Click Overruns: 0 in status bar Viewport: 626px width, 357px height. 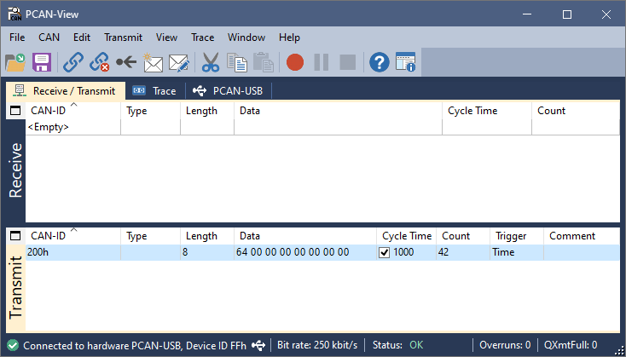[x=505, y=345]
